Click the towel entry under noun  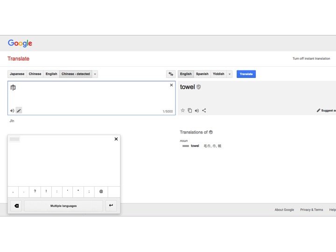[x=195, y=146]
